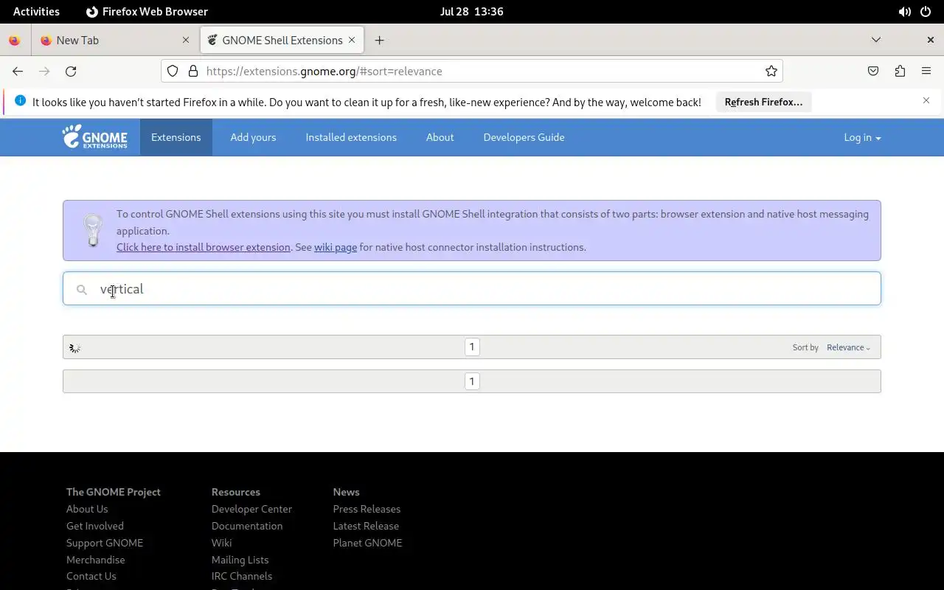Open Installed extensions page
Screen dimensions: 944x590
tap(351, 137)
